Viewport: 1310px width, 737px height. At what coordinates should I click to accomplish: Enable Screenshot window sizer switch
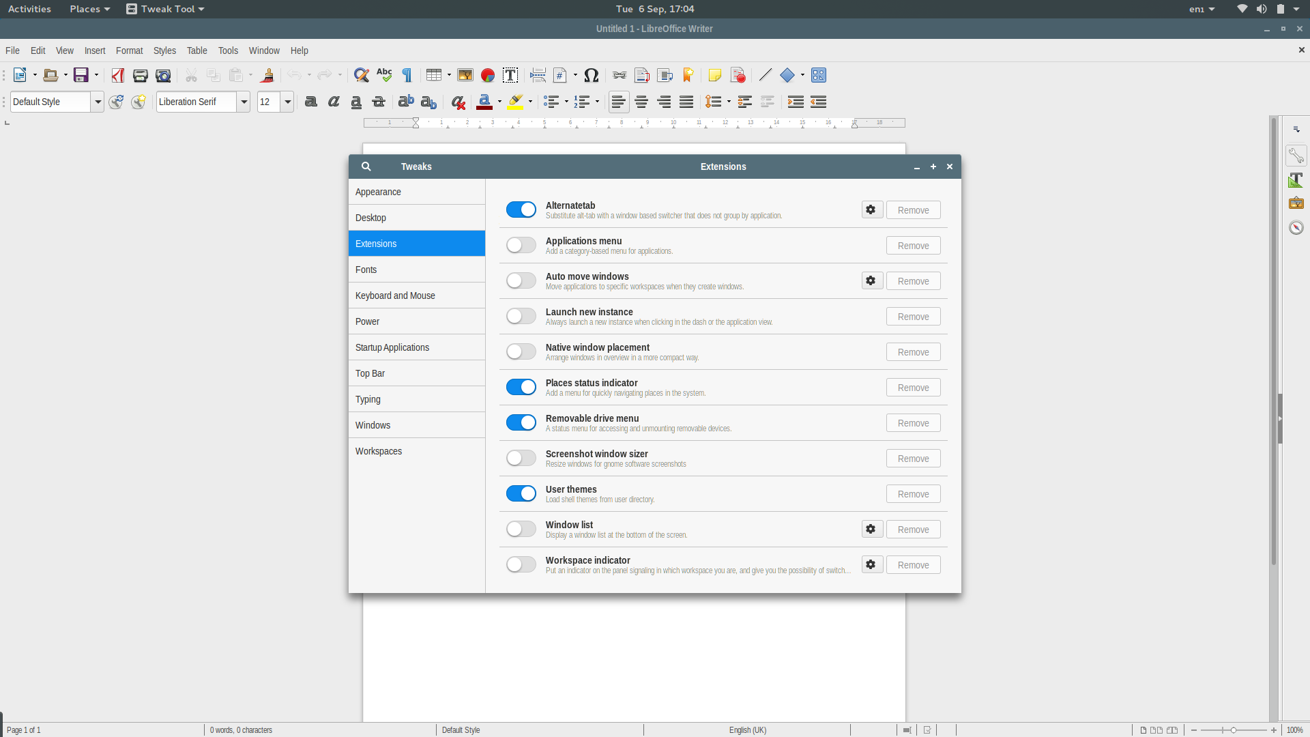pos(521,458)
